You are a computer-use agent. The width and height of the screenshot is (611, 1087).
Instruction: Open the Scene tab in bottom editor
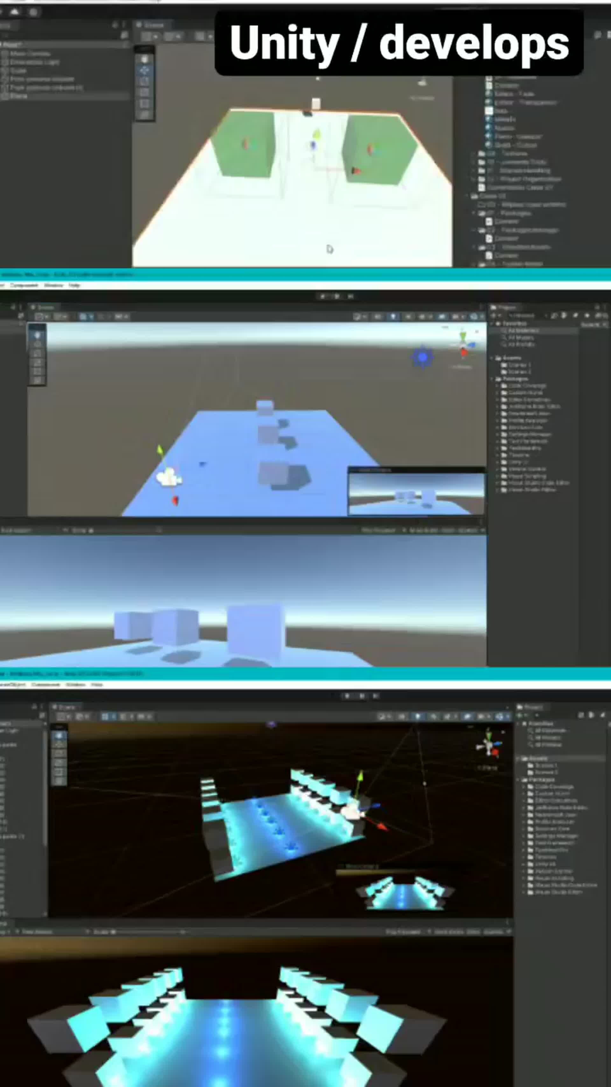65,707
